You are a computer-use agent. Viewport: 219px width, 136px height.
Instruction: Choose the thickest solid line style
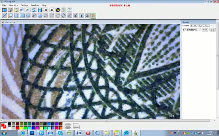[x=68, y=128]
